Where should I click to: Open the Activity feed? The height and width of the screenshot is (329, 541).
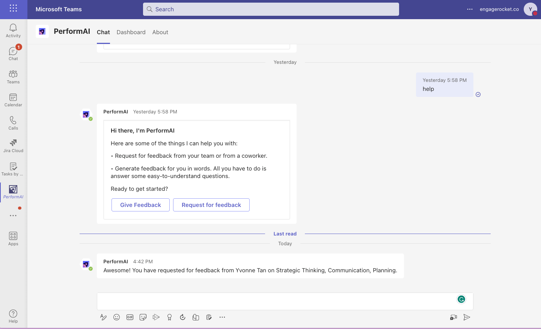(13, 31)
